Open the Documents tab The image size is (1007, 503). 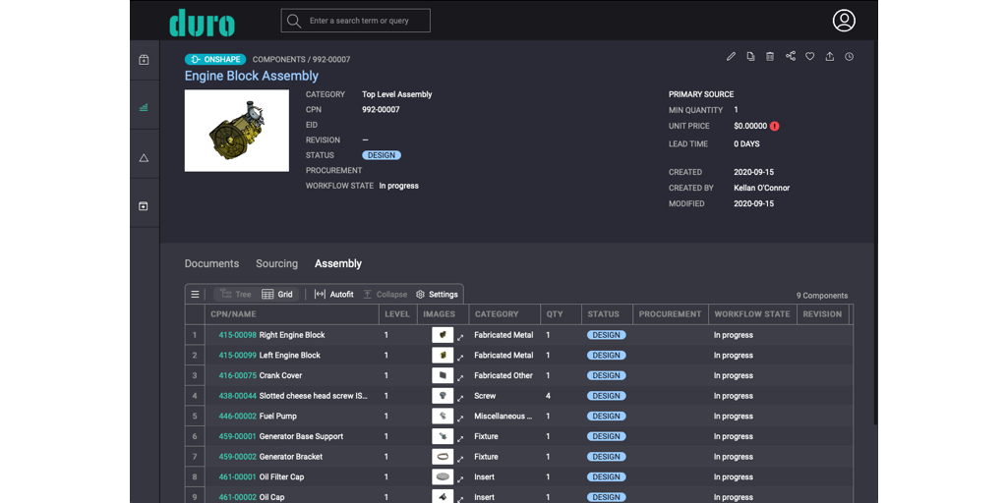click(211, 263)
